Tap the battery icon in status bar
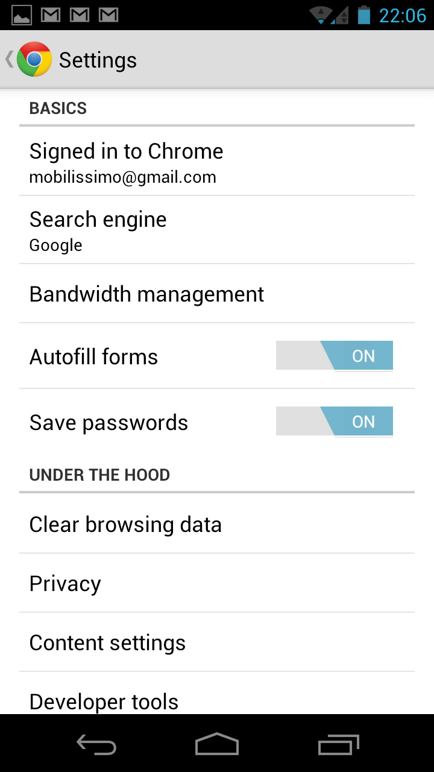The height and width of the screenshot is (772, 434). (x=363, y=15)
